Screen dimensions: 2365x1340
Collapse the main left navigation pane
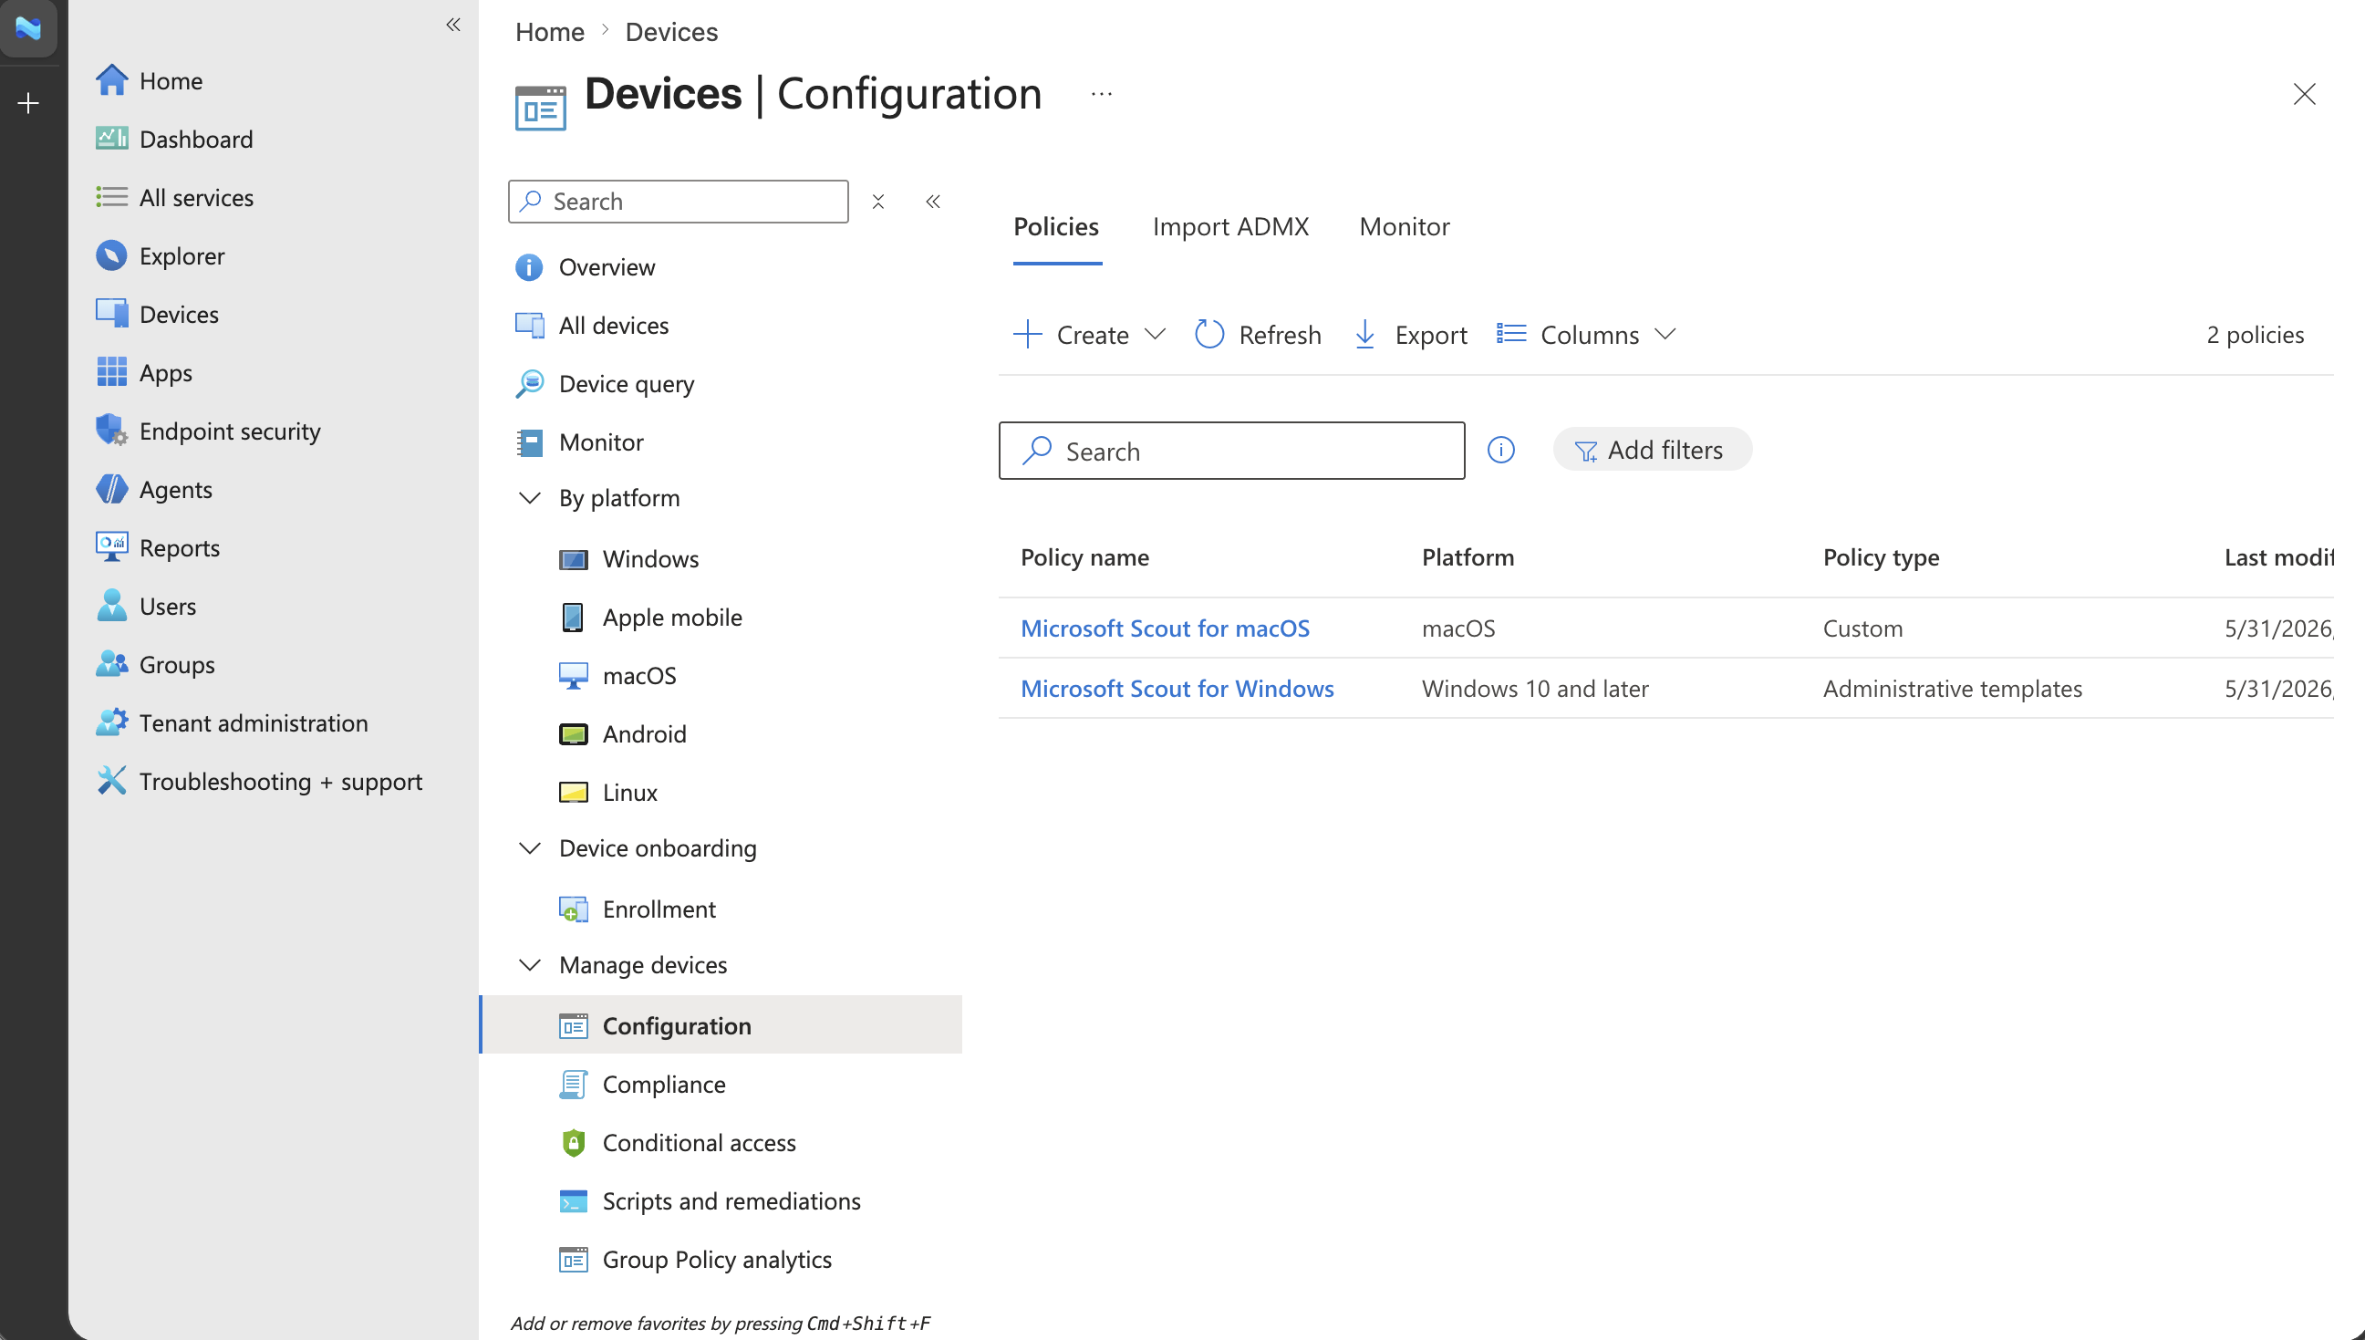pyautogui.click(x=452, y=24)
